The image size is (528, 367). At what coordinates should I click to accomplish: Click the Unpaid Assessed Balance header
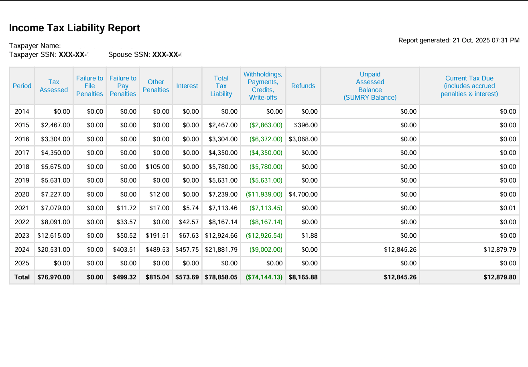pyautogui.click(x=370, y=86)
